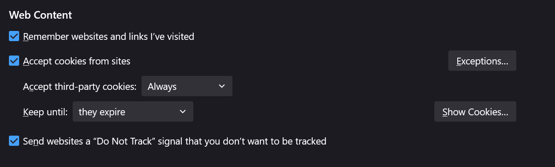Viewport: 555px width, 167px height.
Task: Disable the Do Not Track signal checkbox
Action: 14,141
